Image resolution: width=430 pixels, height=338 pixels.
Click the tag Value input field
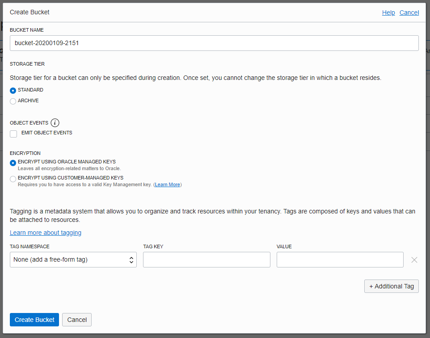point(340,260)
